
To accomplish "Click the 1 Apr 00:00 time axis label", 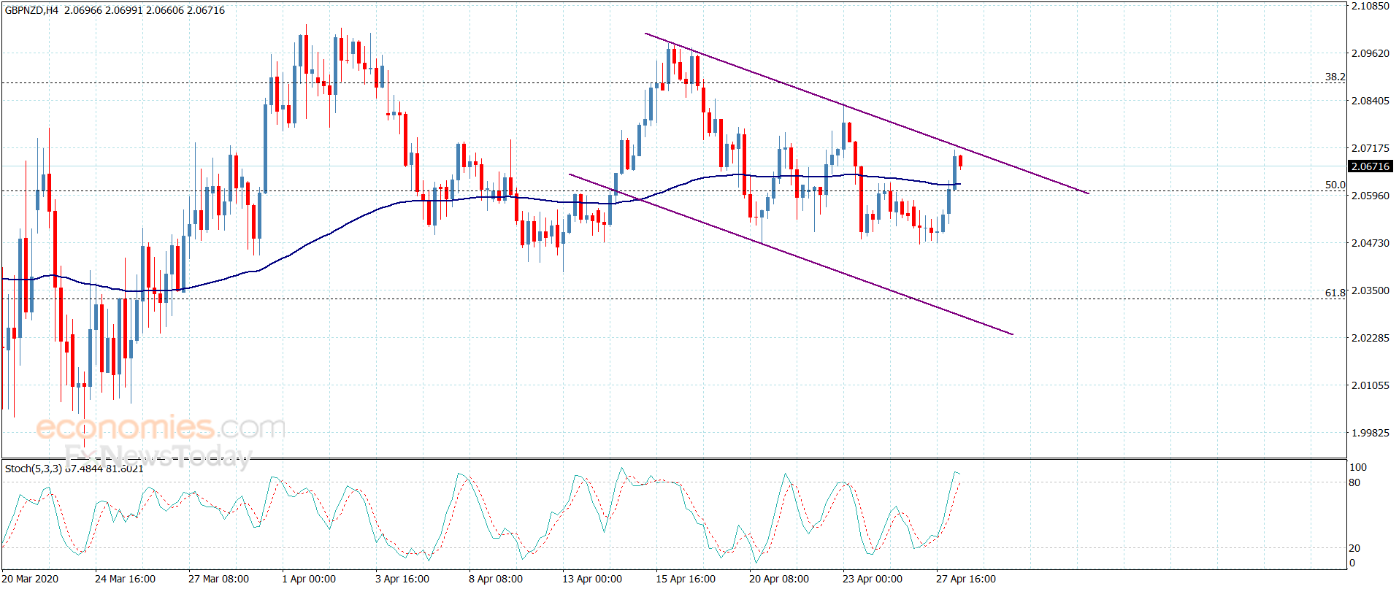I will click(309, 579).
